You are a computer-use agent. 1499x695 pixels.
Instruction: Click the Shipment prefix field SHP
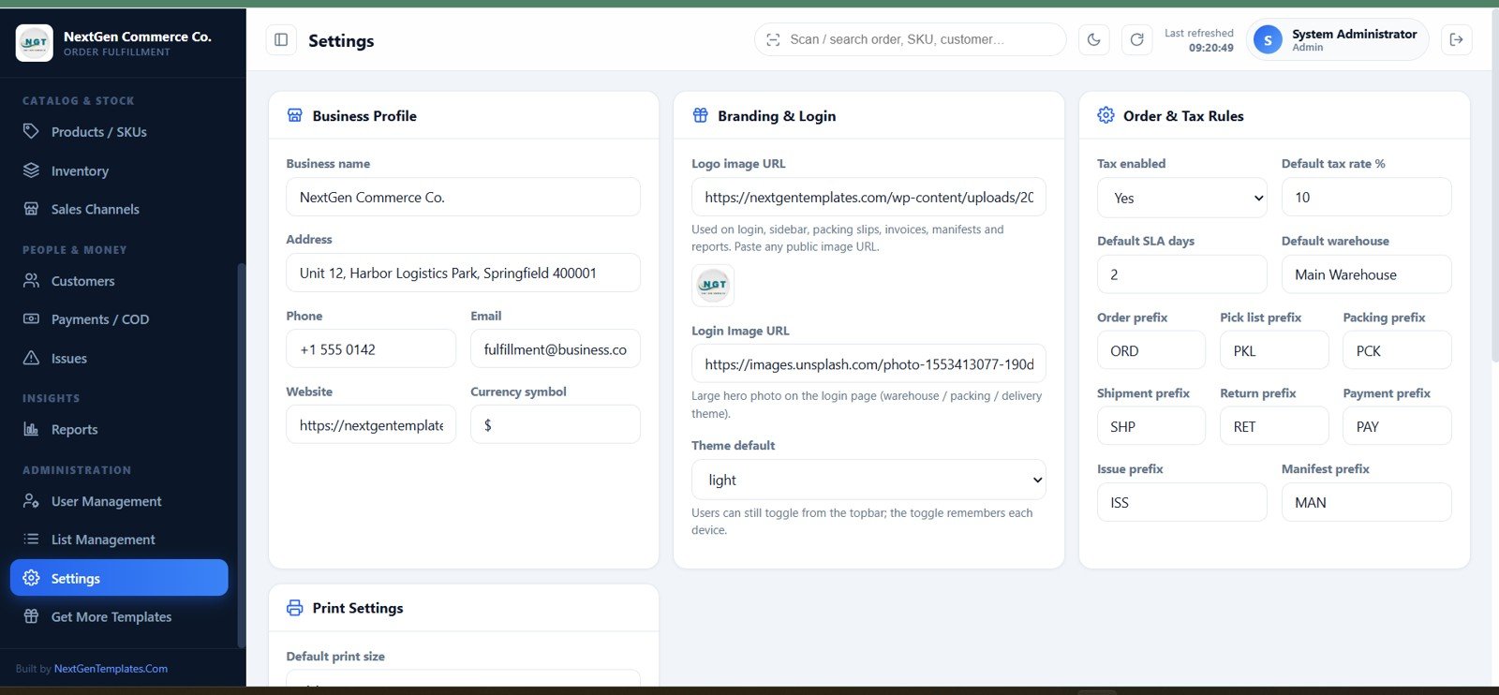(1151, 426)
